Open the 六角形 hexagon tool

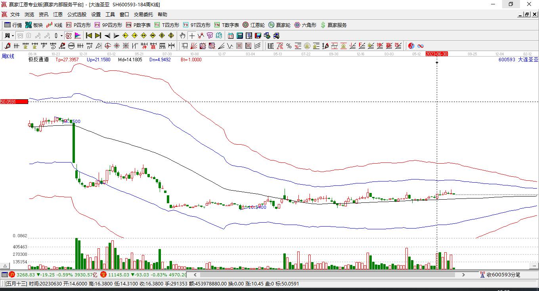[x=305, y=25]
